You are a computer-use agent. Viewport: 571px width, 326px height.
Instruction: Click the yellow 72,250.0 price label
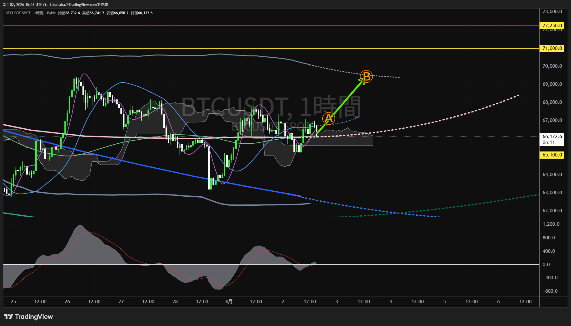[x=552, y=26]
